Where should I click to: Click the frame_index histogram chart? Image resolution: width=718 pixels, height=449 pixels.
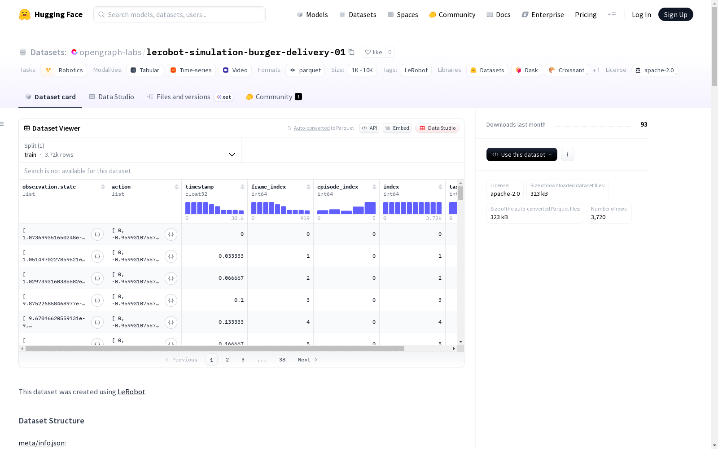coord(280,208)
